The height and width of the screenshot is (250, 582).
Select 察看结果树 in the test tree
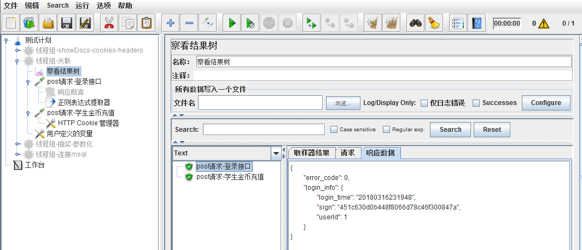click(63, 71)
